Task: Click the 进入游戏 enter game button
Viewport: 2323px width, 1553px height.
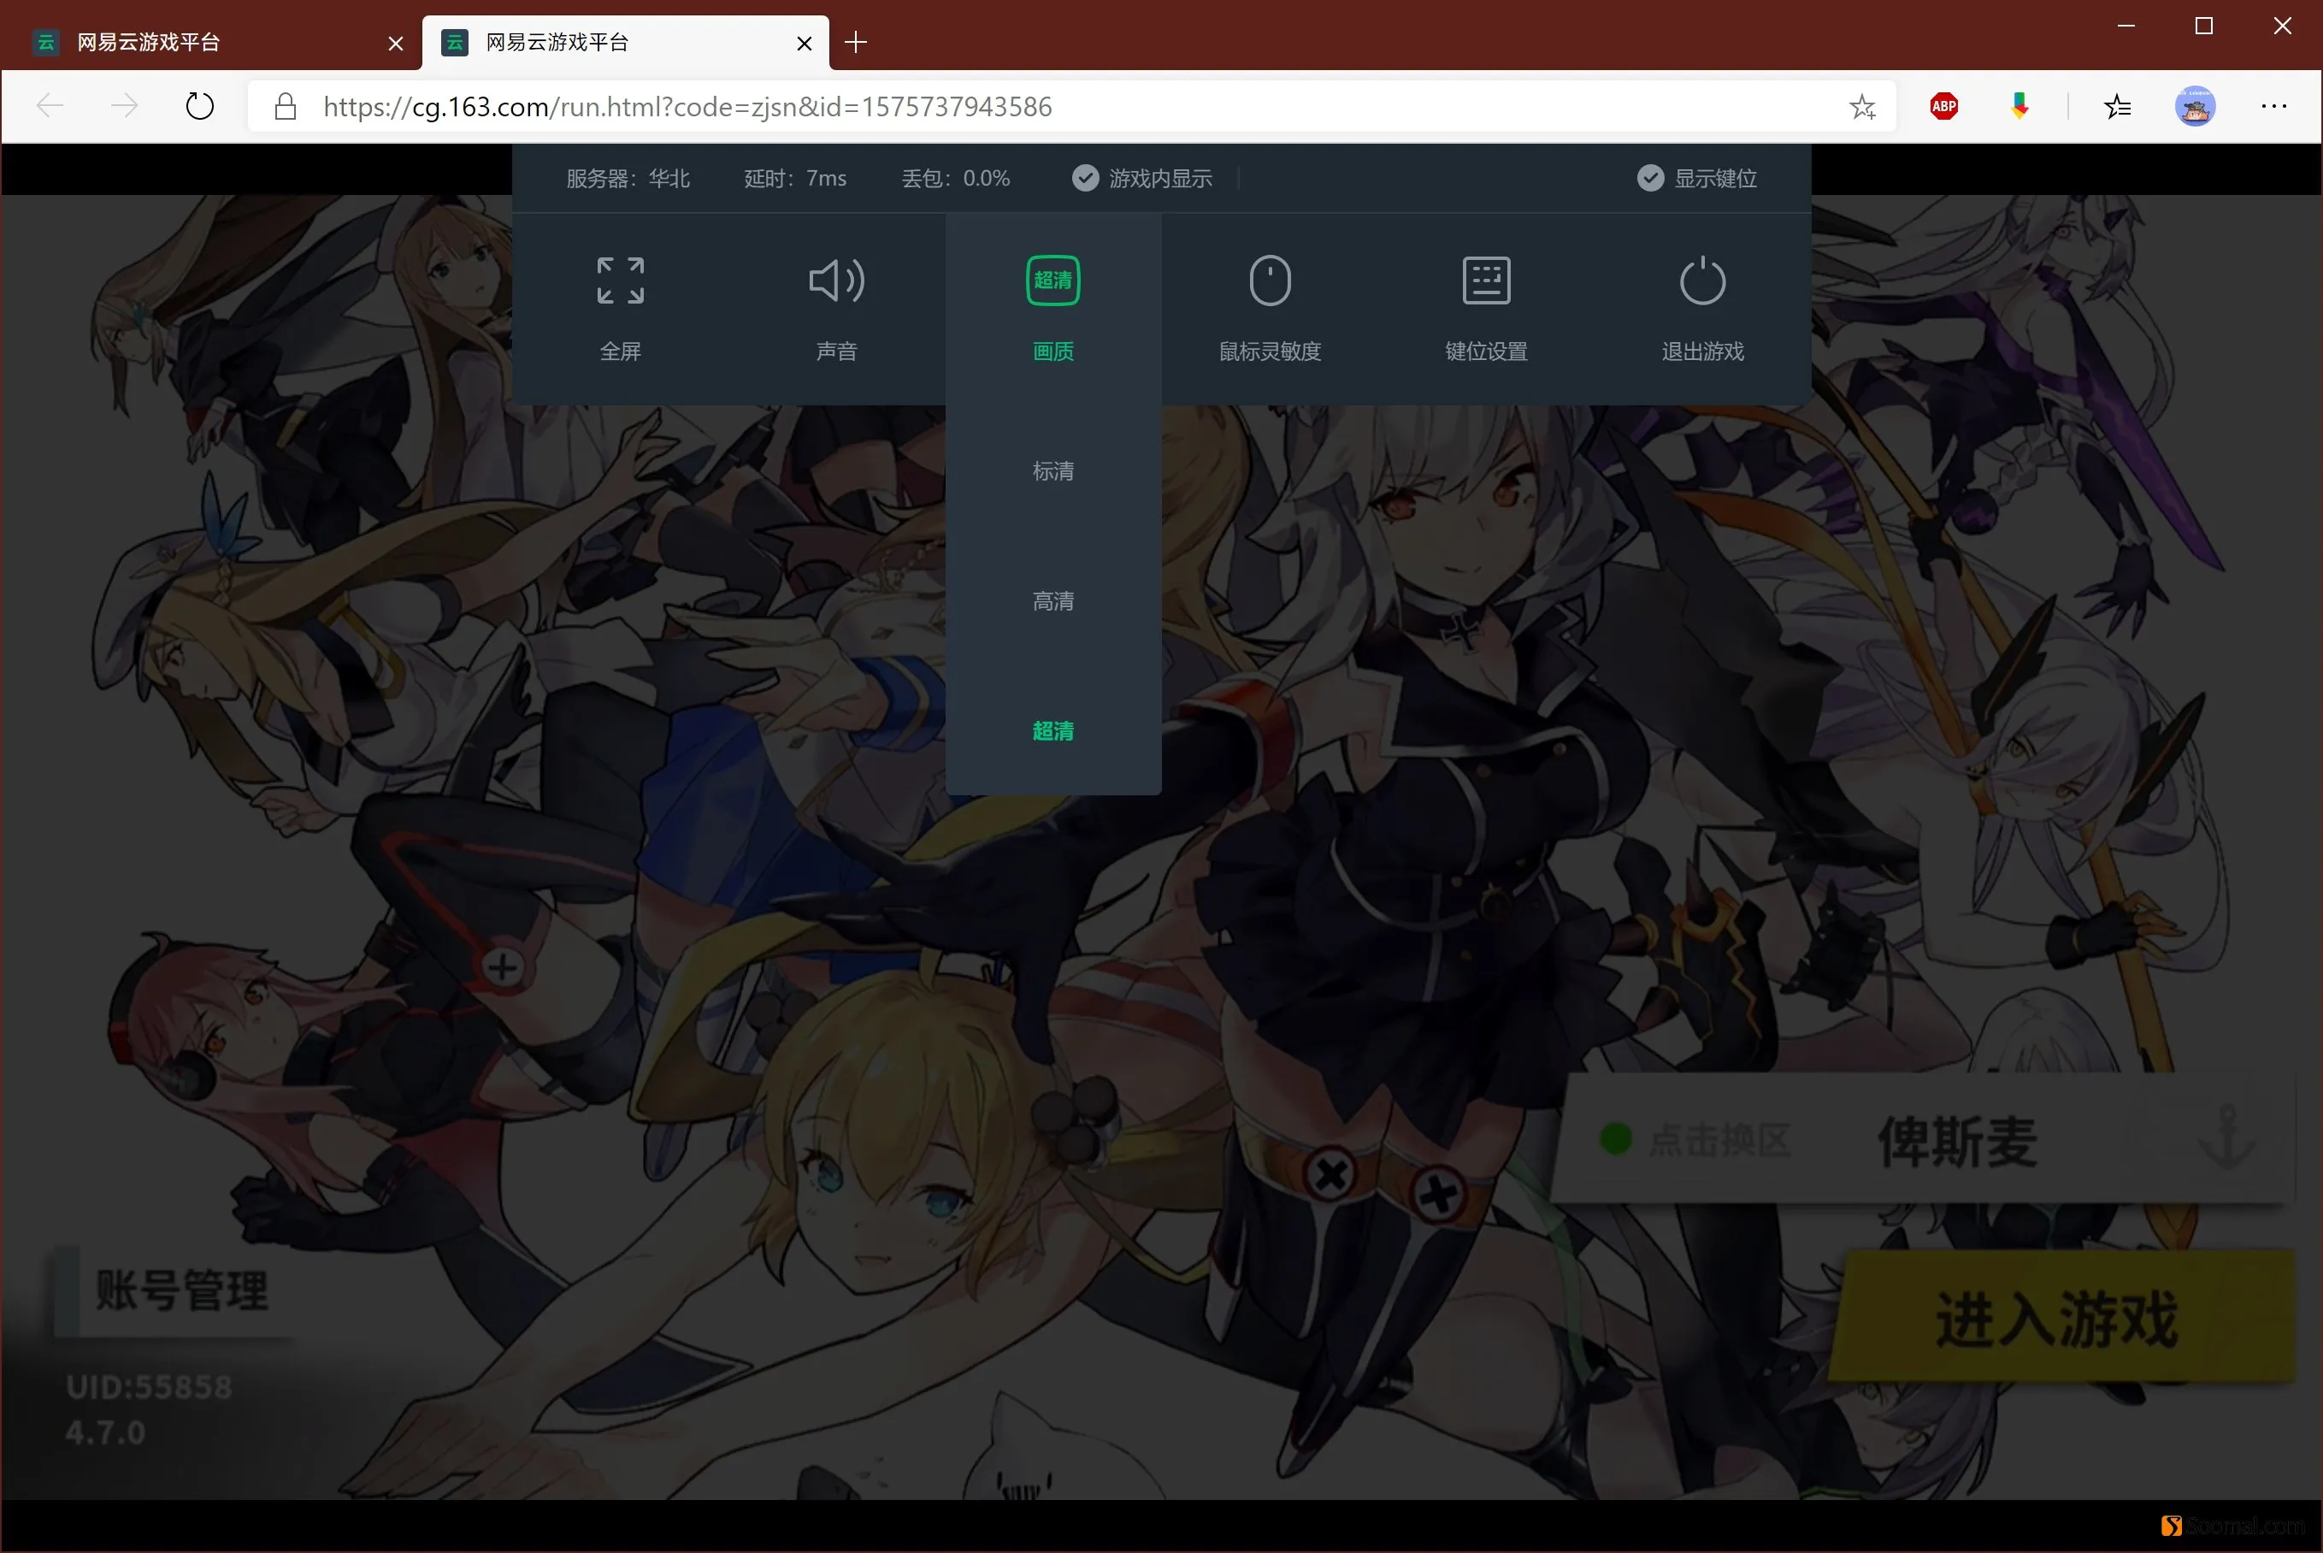Action: click(2062, 1317)
